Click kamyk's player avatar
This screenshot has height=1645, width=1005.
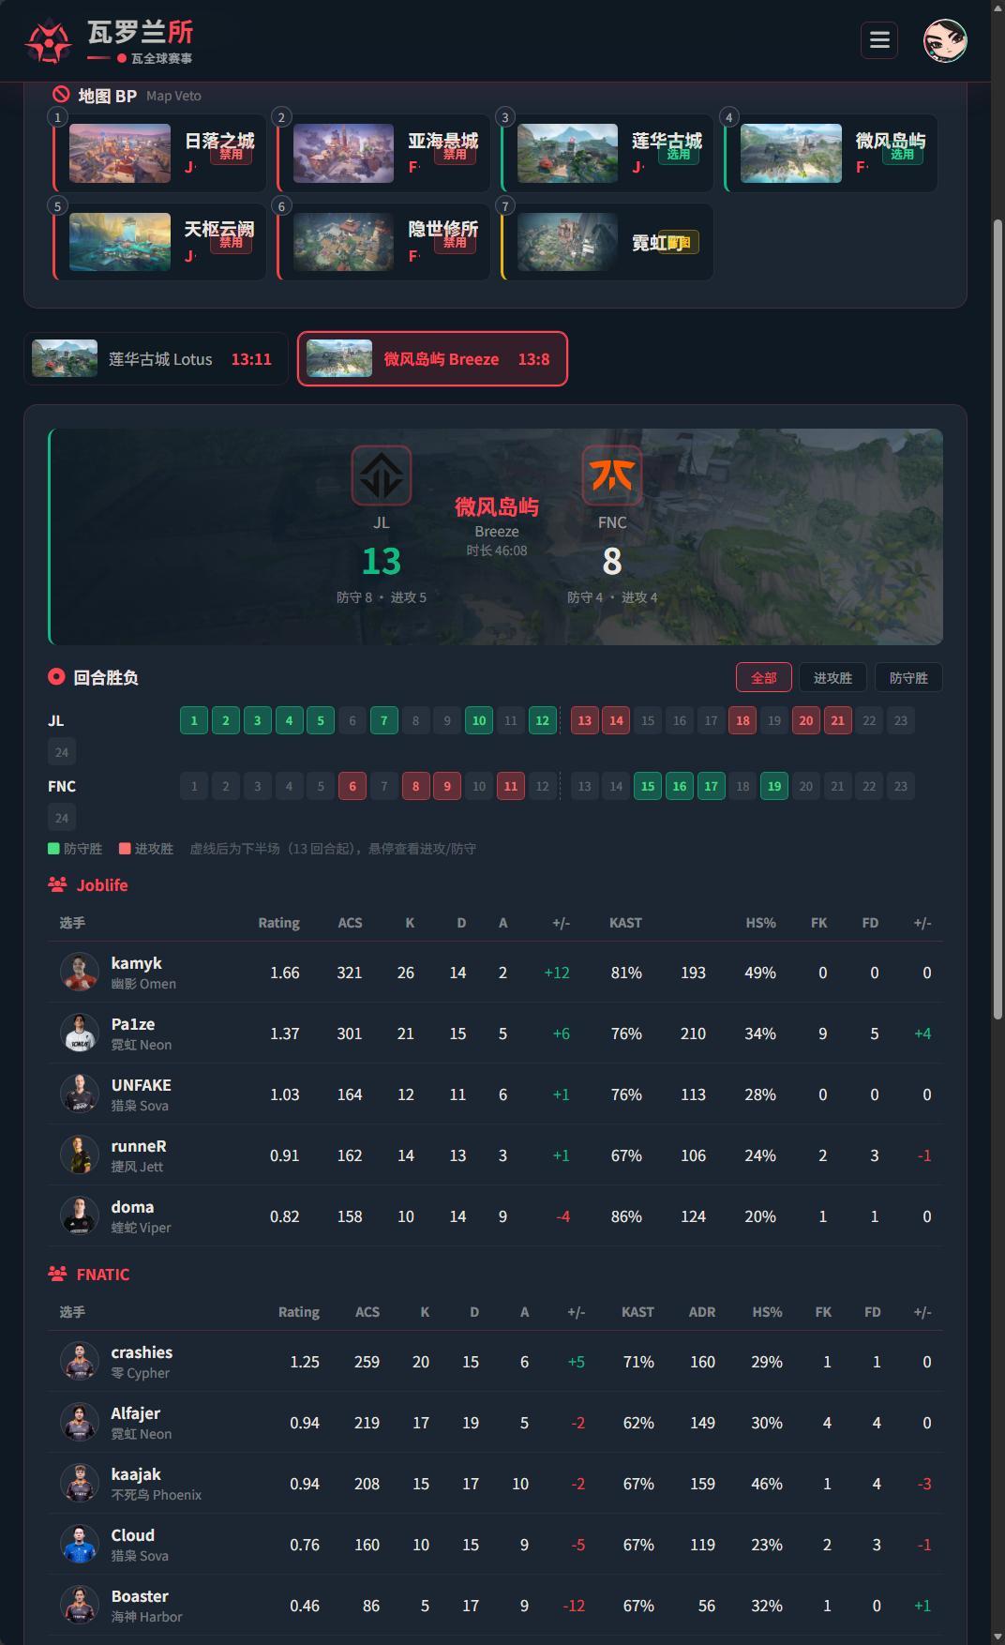point(80,972)
